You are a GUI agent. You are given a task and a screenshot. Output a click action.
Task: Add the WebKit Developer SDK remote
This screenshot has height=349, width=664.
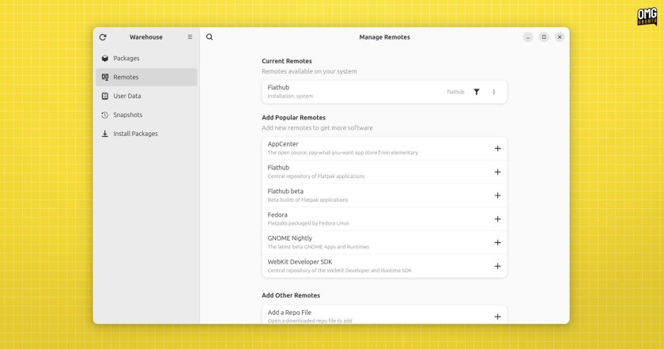497,267
